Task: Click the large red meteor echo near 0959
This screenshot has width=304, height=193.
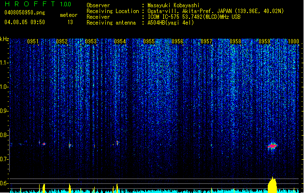Action: (x=273, y=146)
